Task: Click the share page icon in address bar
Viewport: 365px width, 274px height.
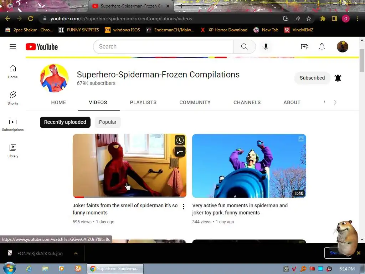Action: 297,19
